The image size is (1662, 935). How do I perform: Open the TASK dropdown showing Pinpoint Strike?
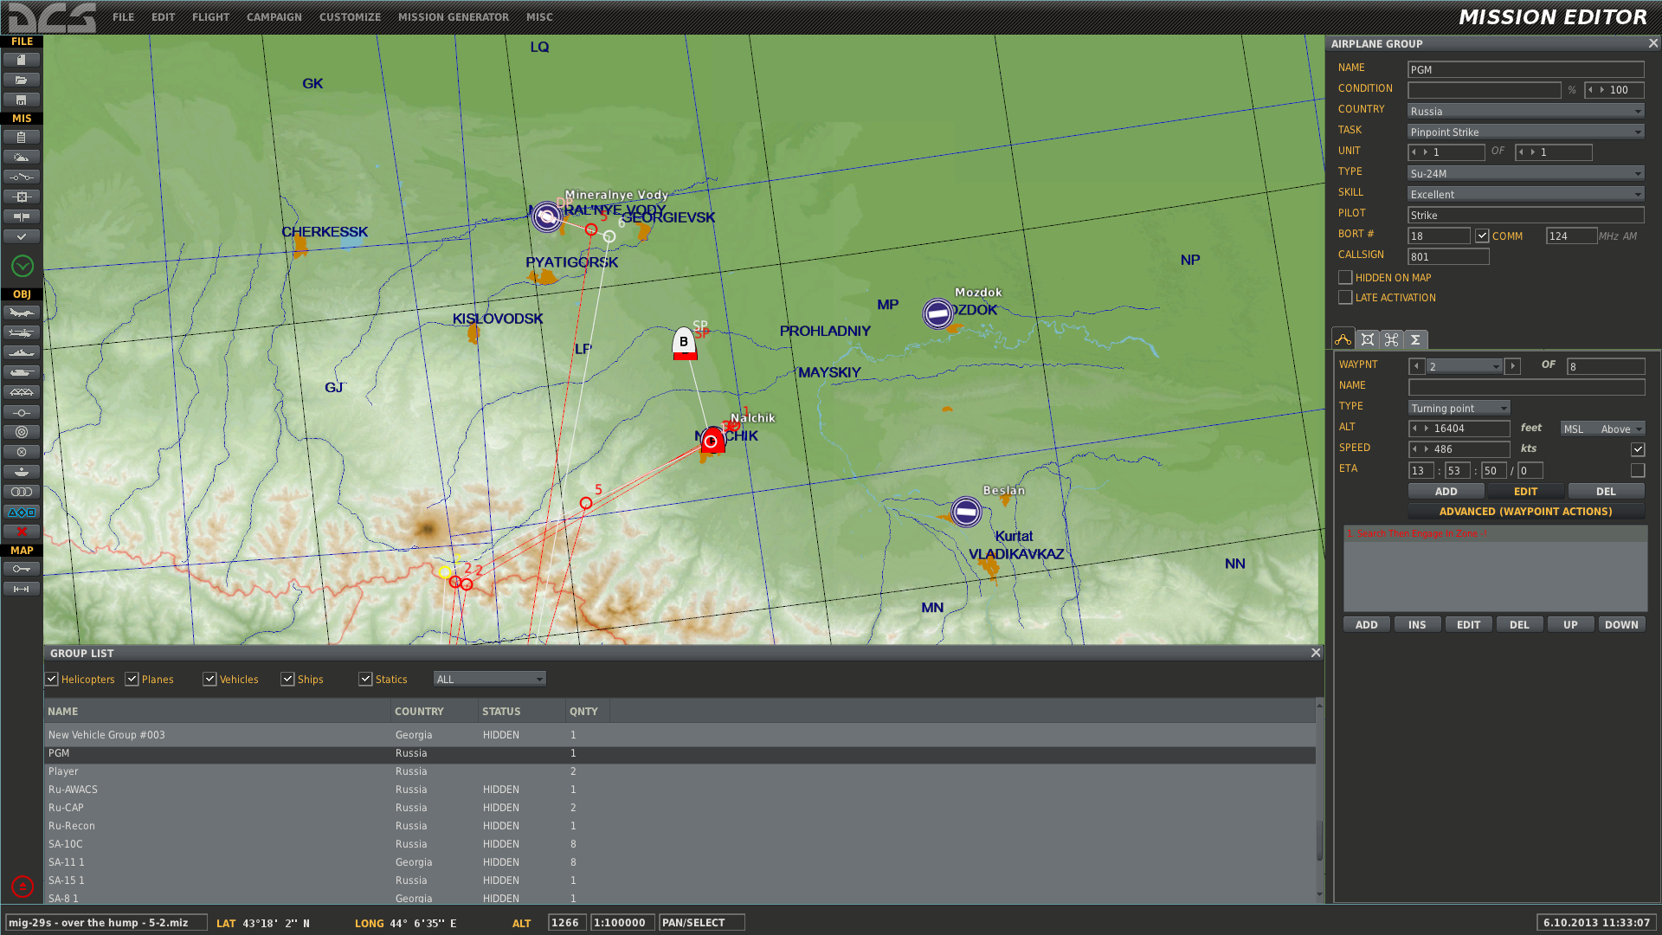point(1525,132)
